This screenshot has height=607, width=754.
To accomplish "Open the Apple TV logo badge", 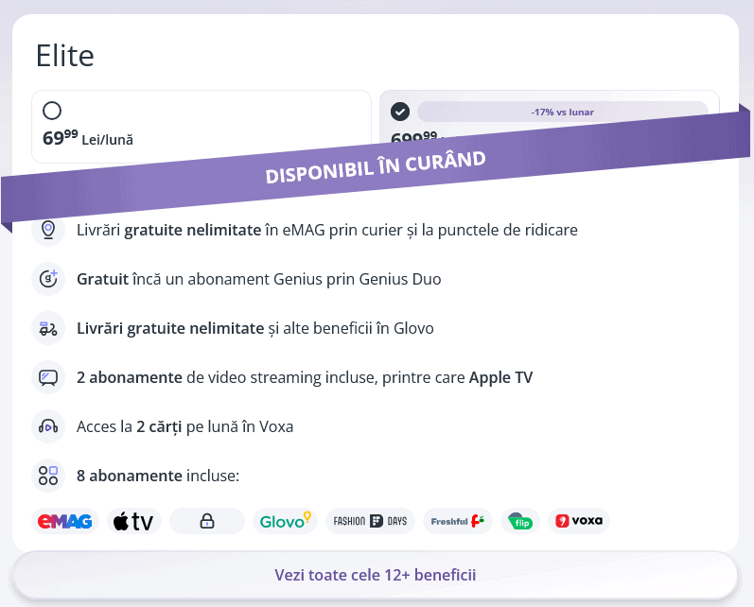I will [x=133, y=521].
